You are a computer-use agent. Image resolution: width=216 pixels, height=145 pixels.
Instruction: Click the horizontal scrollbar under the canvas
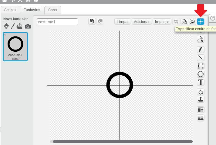tap(123, 141)
